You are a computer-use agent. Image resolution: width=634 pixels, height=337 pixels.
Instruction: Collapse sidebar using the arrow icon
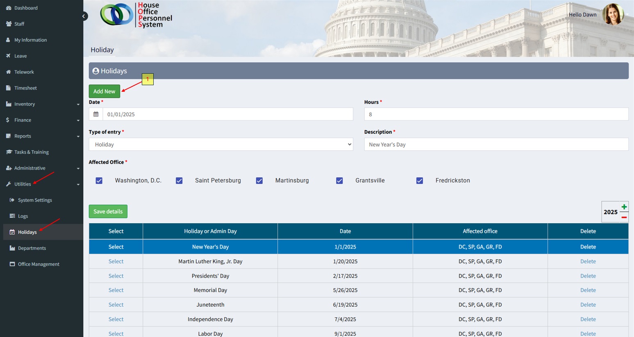[84, 16]
